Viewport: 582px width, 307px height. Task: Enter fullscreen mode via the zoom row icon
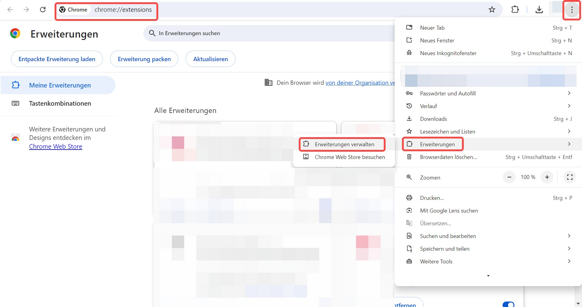click(x=570, y=177)
